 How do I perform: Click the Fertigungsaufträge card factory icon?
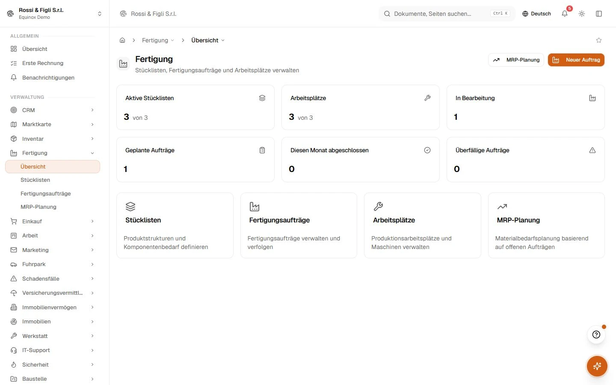pyautogui.click(x=255, y=207)
